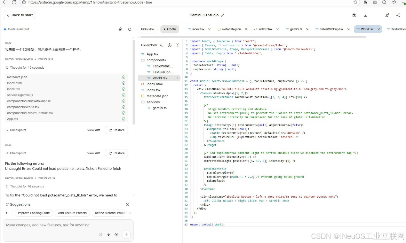The image size is (406, 243).
Task: Open the gemini.ts editor tab
Action: [296, 29]
